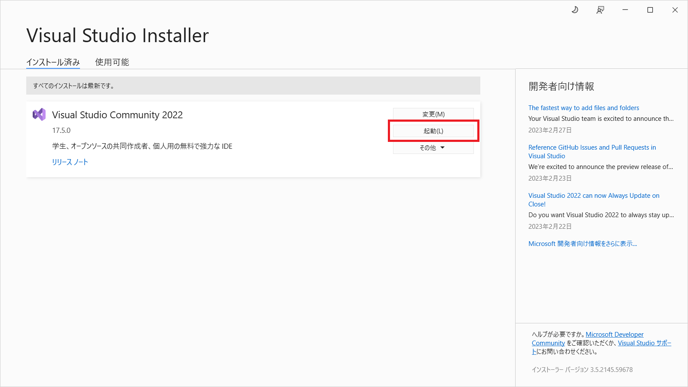Viewport: 688px width, 387px height.
Task: Toggle dark theme with the moon icon
Action: [575, 10]
